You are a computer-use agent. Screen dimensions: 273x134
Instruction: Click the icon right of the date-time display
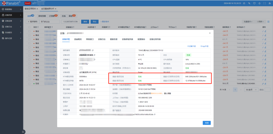coord(244,3)
